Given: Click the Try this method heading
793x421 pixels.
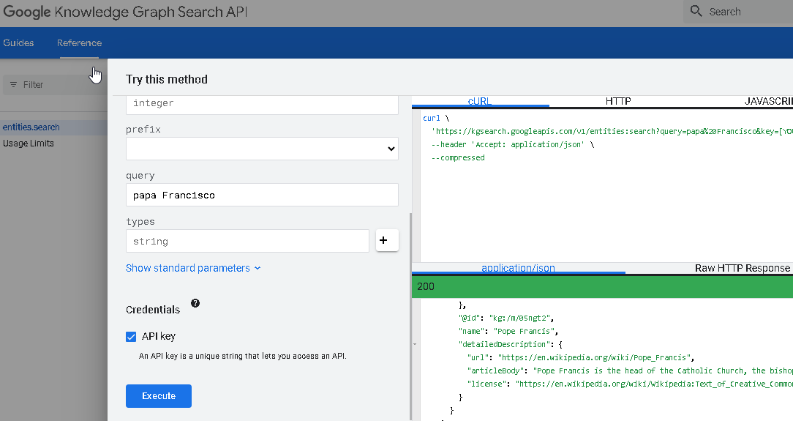Looking at the screenshot, I should (167, 80).
